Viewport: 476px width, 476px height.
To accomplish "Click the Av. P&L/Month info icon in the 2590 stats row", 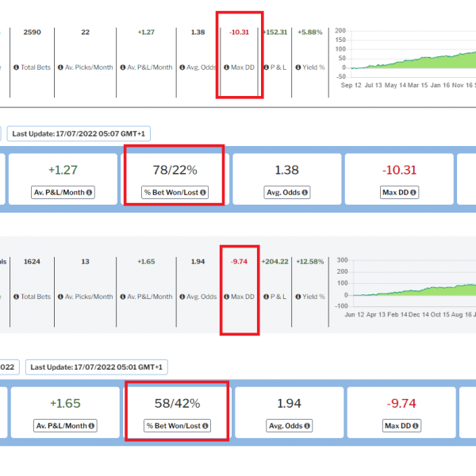I will 123,67.
